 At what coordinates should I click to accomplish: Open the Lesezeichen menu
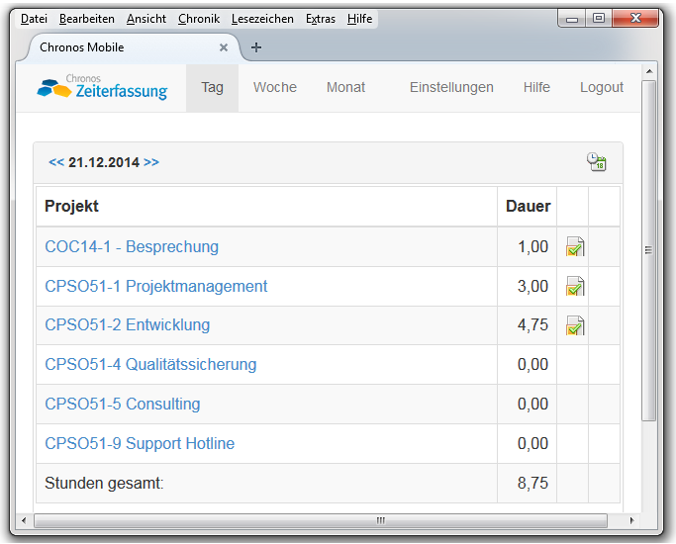262,19
